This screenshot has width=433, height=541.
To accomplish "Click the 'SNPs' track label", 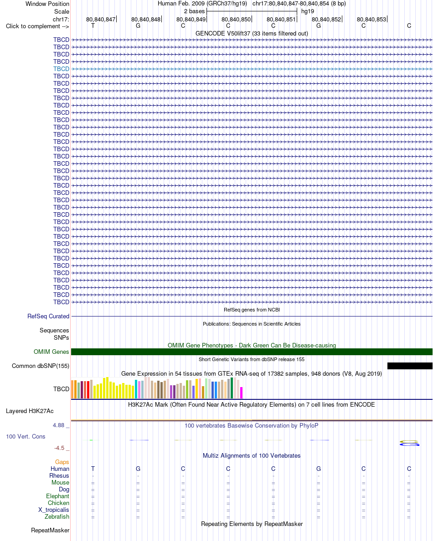I will pos(61,338).
